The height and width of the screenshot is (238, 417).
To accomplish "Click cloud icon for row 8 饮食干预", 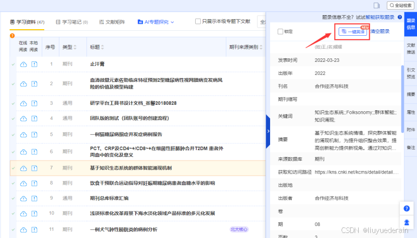I will 24,183.
